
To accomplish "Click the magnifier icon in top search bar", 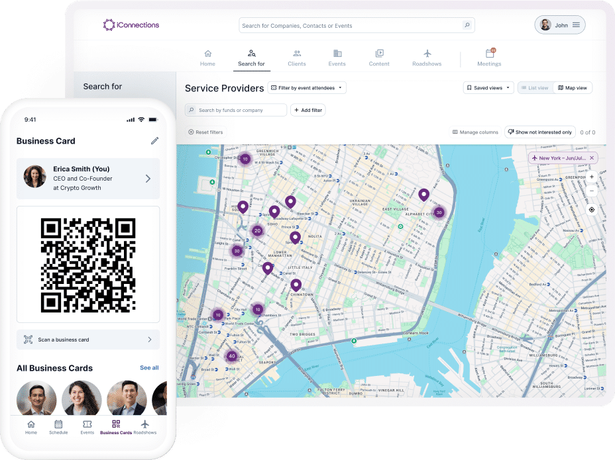I will coord(467,26).
